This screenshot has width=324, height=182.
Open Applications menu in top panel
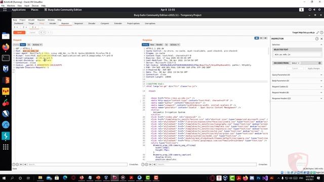coord(19,10)
